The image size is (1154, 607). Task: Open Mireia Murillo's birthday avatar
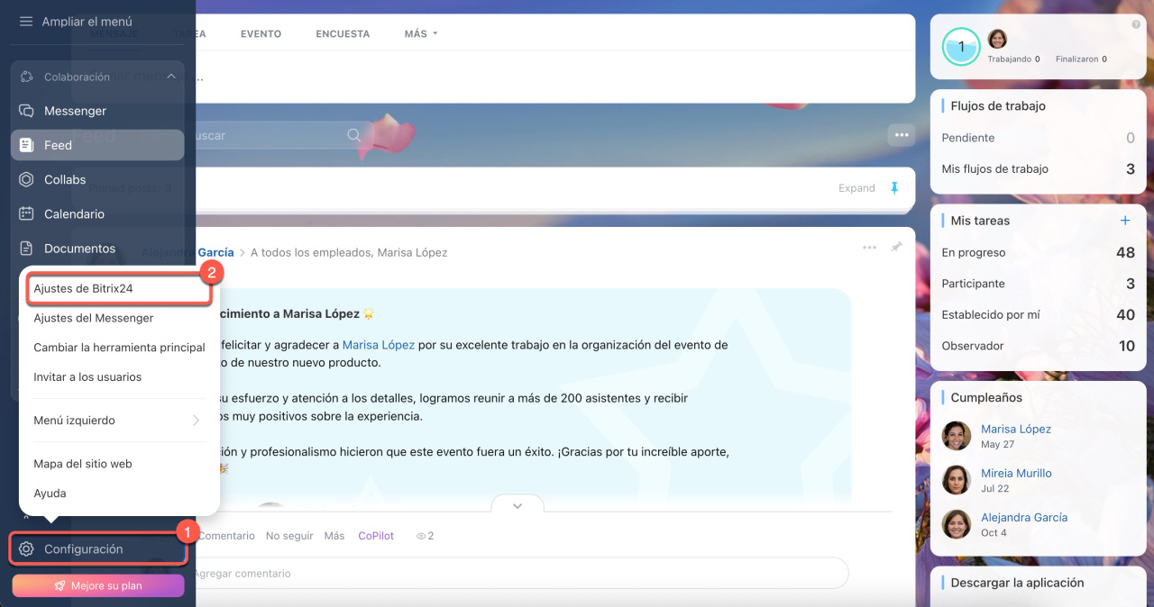click(956, 480)
